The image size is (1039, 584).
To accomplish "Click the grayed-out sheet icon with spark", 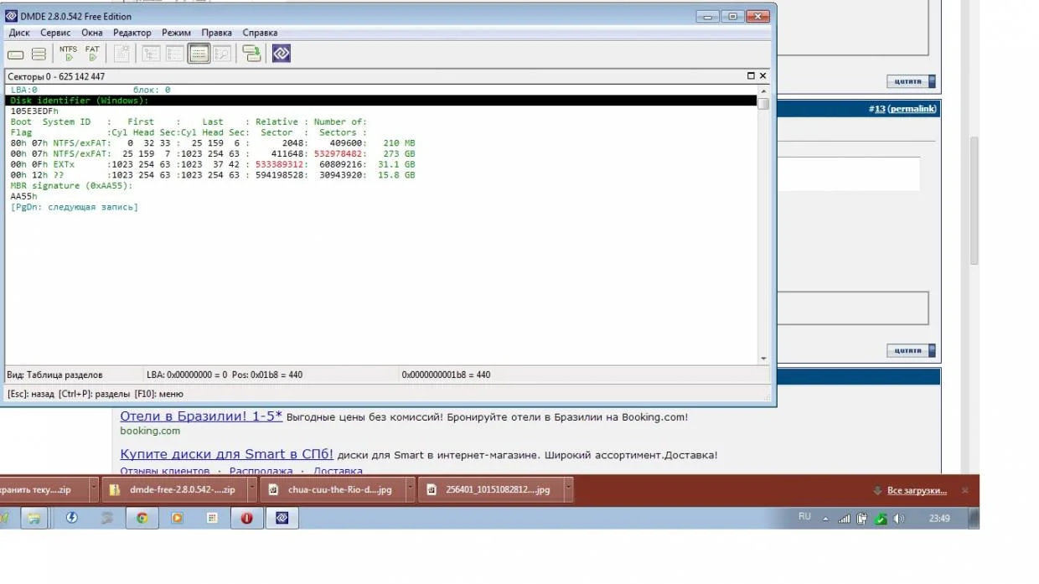I will click(122, 54).
